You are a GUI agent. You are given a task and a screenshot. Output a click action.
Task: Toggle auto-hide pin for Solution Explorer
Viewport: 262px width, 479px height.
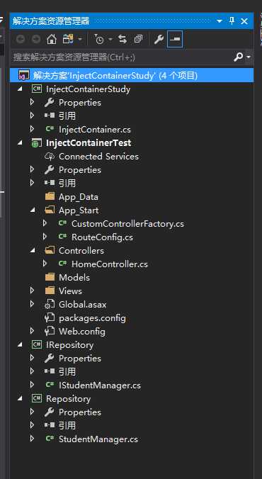(x=232, y=21)
